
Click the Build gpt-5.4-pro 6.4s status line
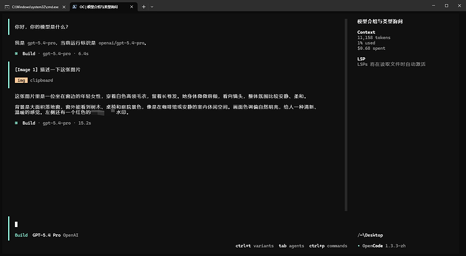[x=52, y=54]
